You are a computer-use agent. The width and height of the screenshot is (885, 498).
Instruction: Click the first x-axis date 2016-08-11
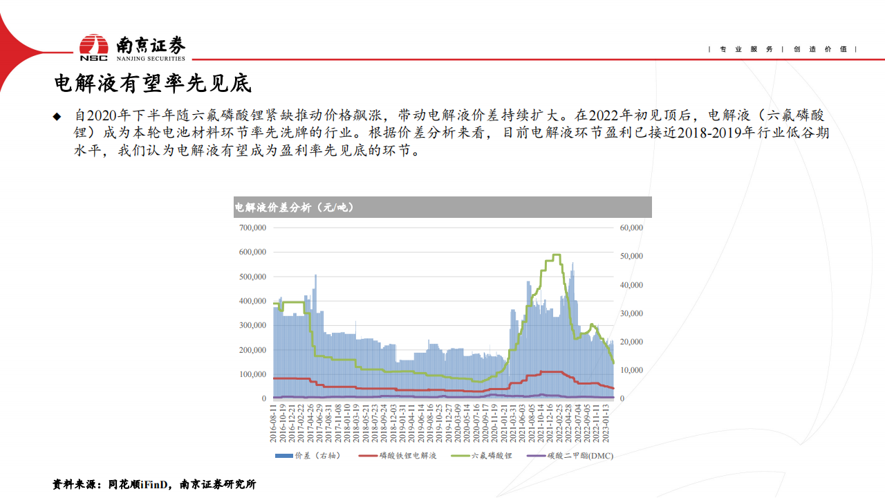coord(274,423)
